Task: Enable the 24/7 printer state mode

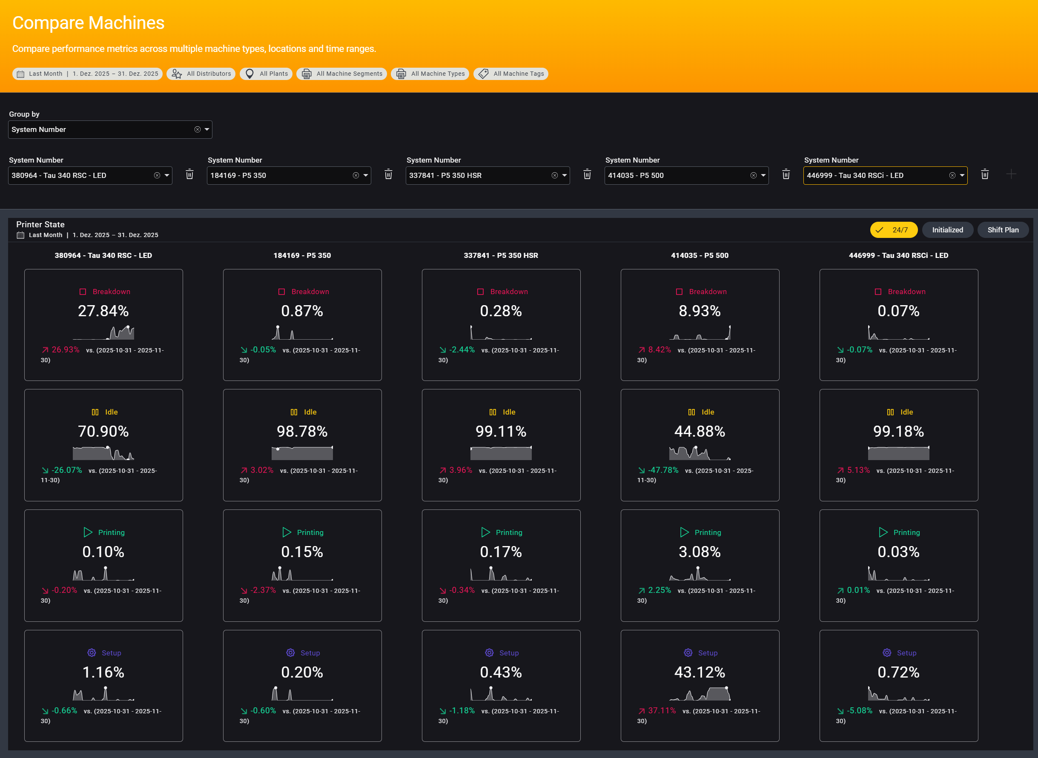Action: click(893, 230)
